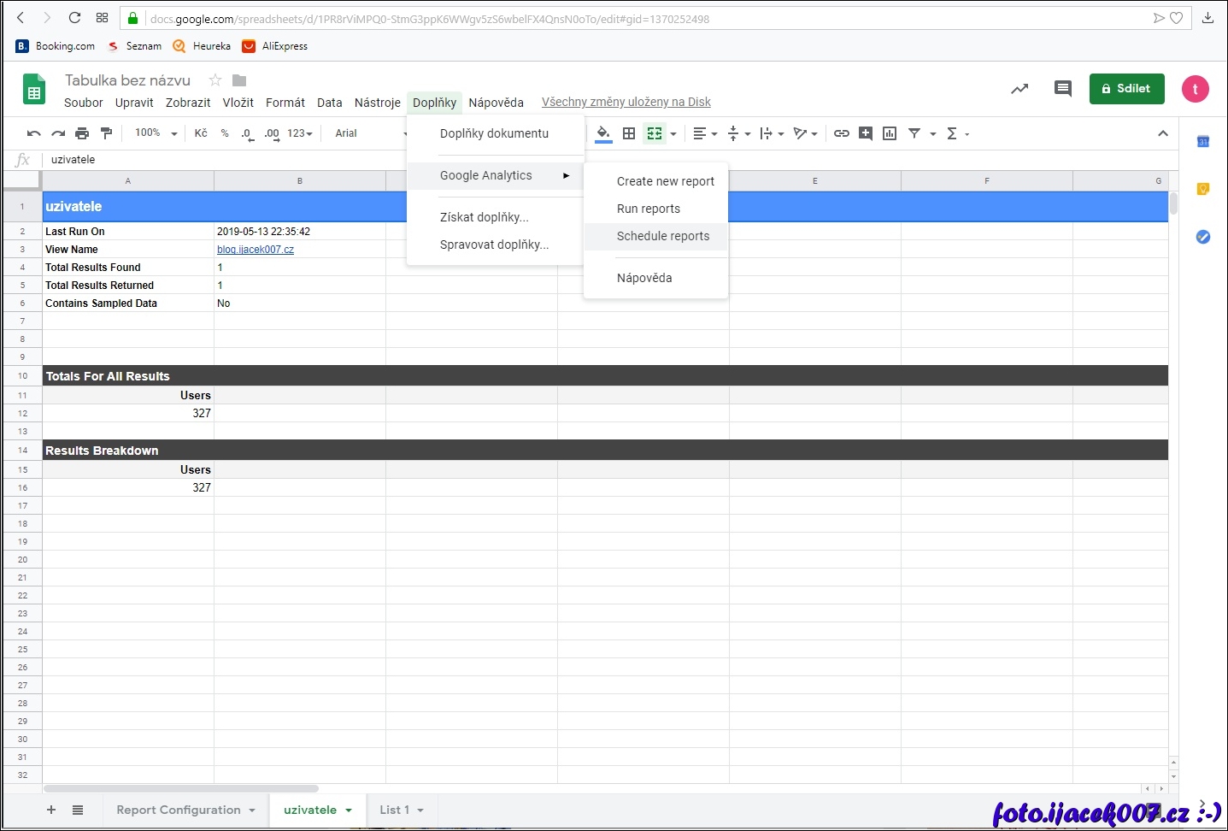Open the uzivatele sheet tab menu arrow

pyautogui.click(x=349, y=810)
